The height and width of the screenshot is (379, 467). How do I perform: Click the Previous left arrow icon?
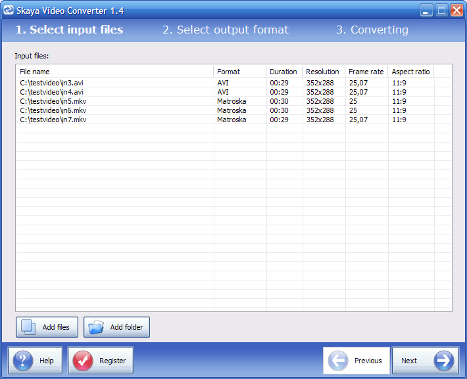[x=337, y=361]
